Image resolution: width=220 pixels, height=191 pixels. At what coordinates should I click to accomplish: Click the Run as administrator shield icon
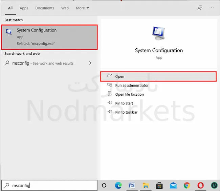[110, 85]
